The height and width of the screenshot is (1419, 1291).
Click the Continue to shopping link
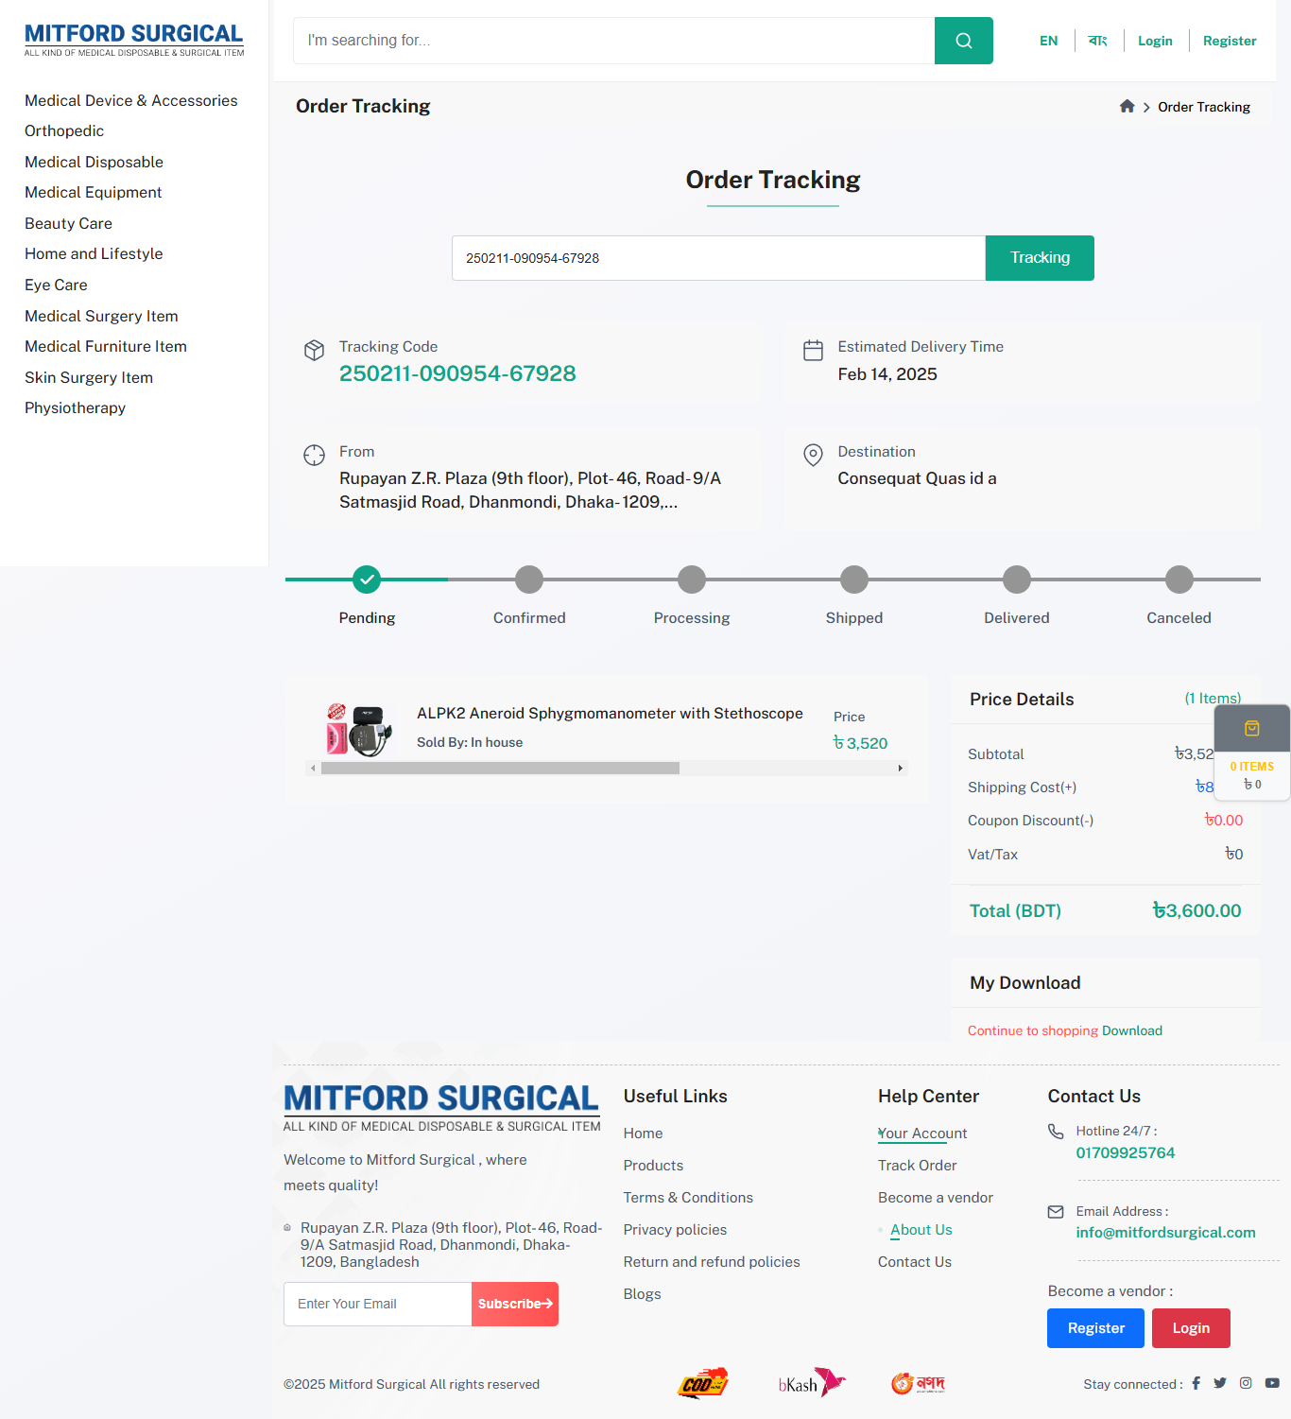1033,1030
